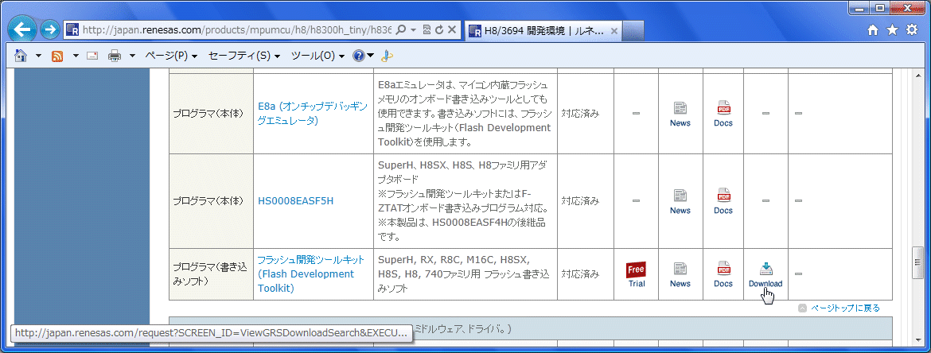Screen dimensions: 931x353
Task: Open News for the E8a row
Action: 680,114
